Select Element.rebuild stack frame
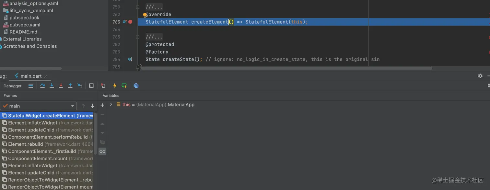Viewport: 490px width, 190px height. click(x=47, y=144)
